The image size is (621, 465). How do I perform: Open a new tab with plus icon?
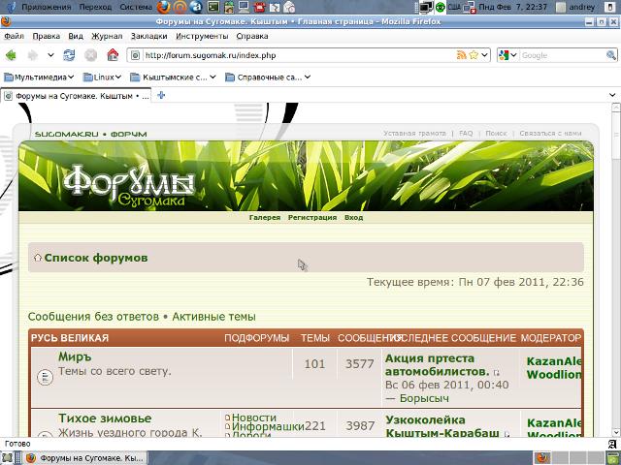162,96
